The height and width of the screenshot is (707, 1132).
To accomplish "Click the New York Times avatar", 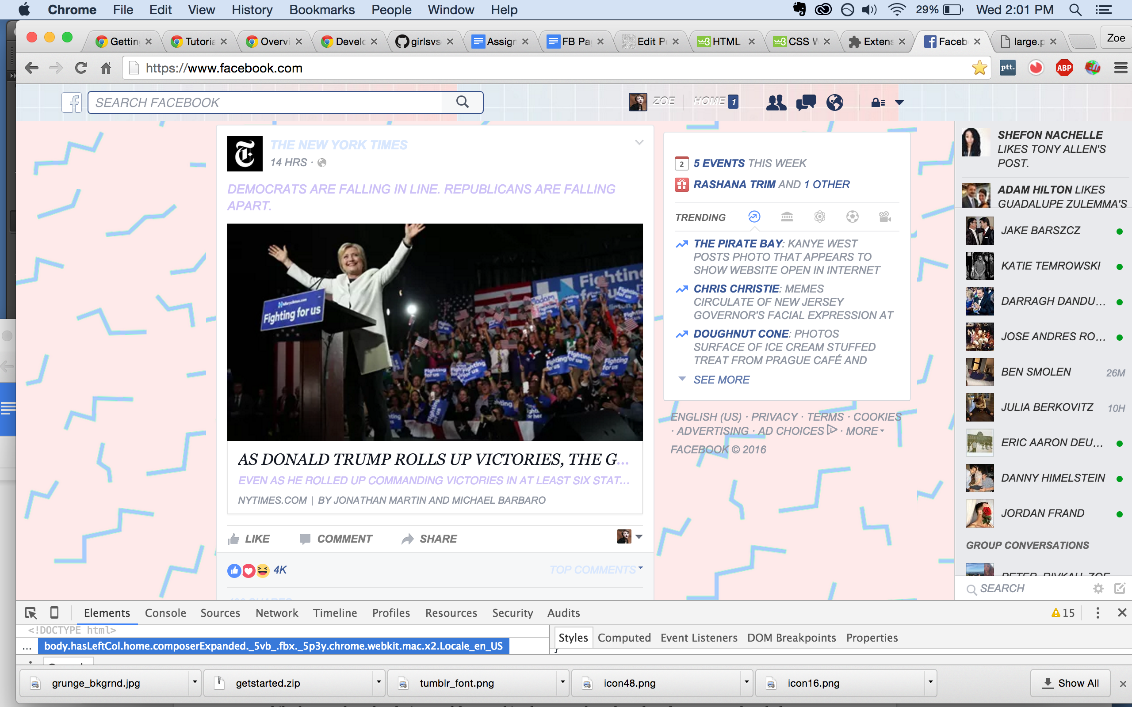I will tap(245, 154).
